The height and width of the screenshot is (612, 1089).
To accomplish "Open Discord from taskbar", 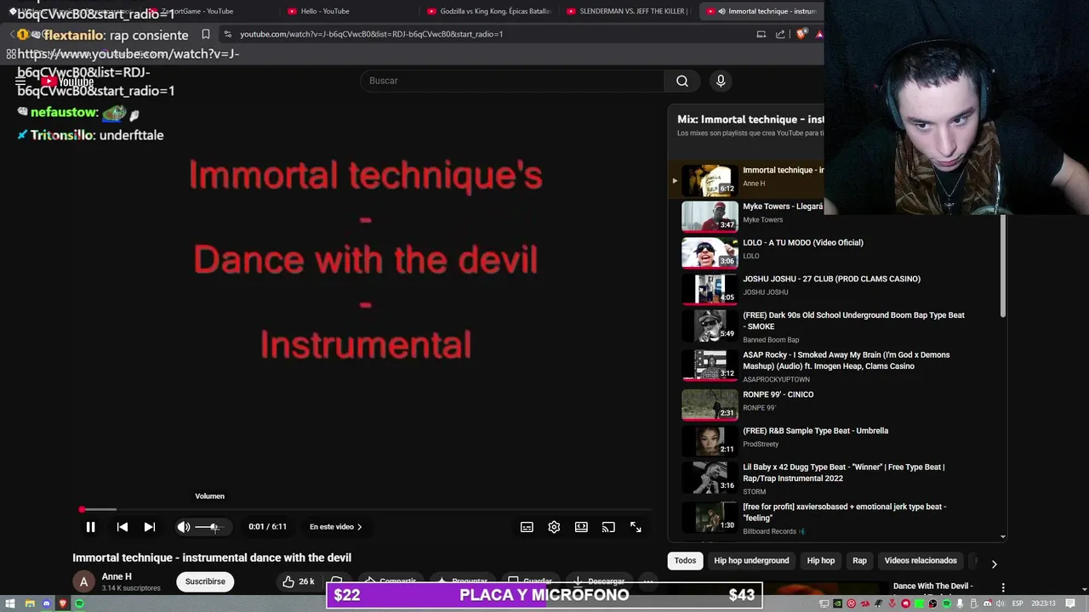I will (47, 603).
